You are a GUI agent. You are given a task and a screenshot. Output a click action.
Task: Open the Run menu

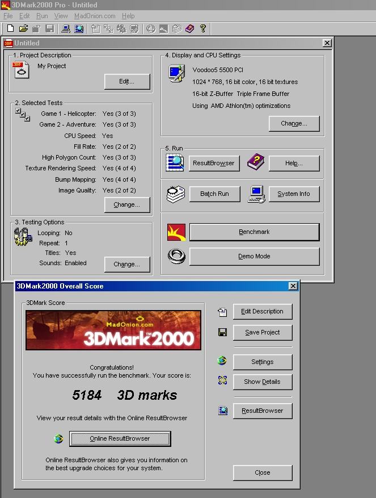coord(42,16)
